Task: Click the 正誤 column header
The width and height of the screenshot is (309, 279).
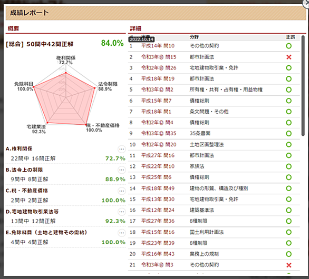Action: coord(291,37)
